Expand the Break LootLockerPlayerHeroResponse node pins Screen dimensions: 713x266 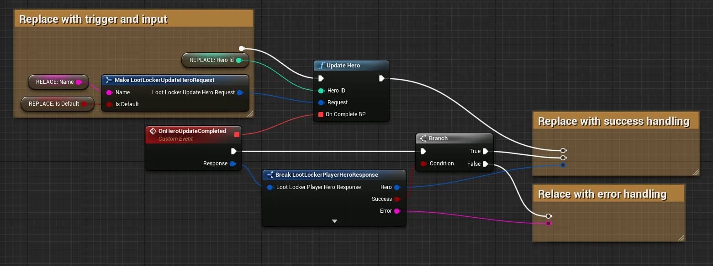(334, 221)
